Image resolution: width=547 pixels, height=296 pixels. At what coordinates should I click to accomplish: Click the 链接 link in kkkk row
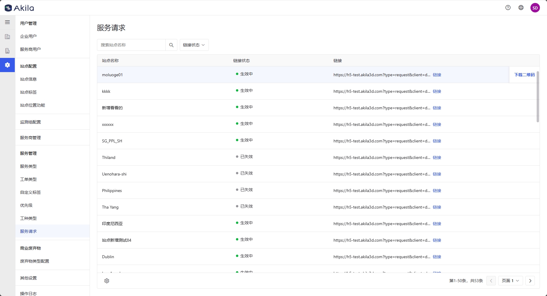coord(437,91)
